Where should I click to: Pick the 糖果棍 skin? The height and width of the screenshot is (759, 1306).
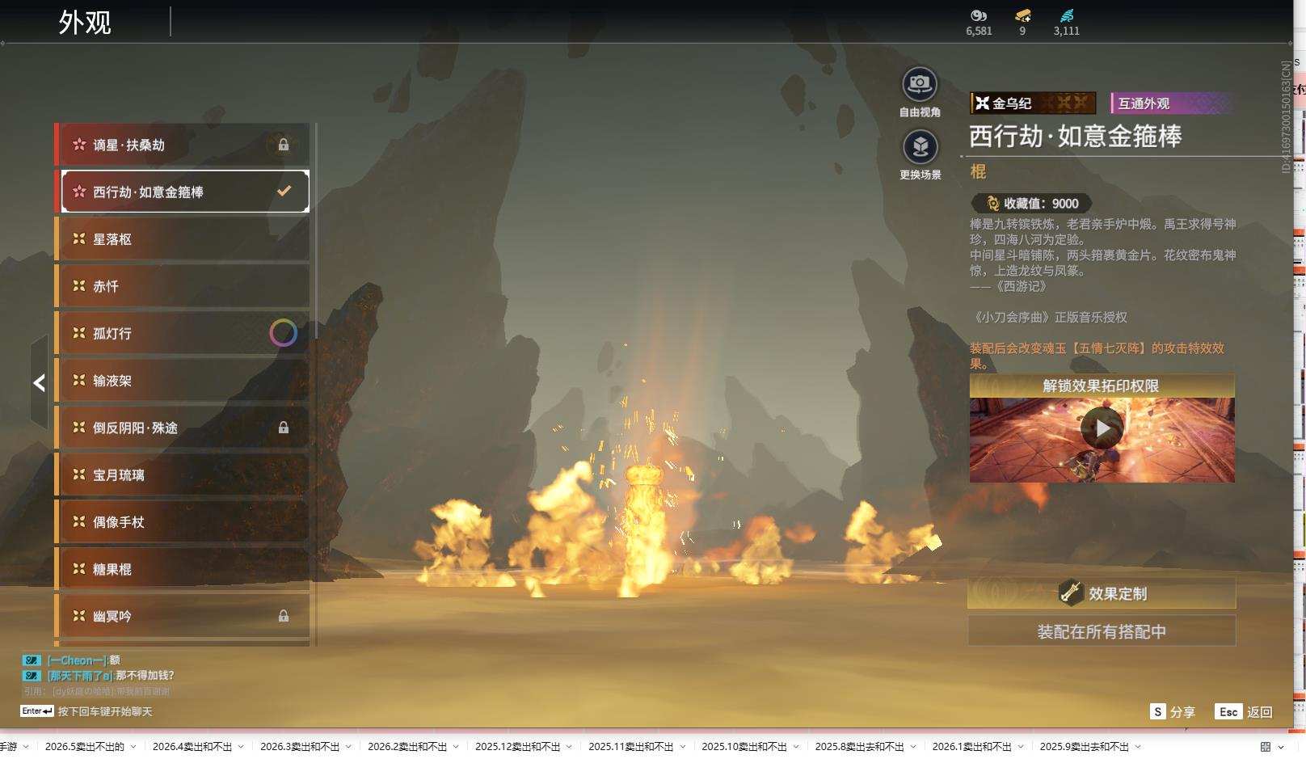click(183, 569)
